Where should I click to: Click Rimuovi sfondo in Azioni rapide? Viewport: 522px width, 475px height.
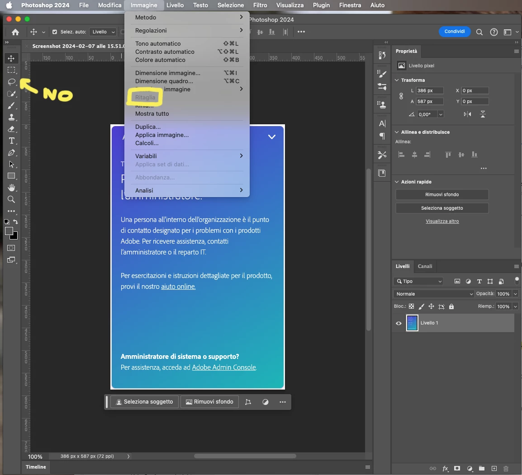tap(442, 195)
